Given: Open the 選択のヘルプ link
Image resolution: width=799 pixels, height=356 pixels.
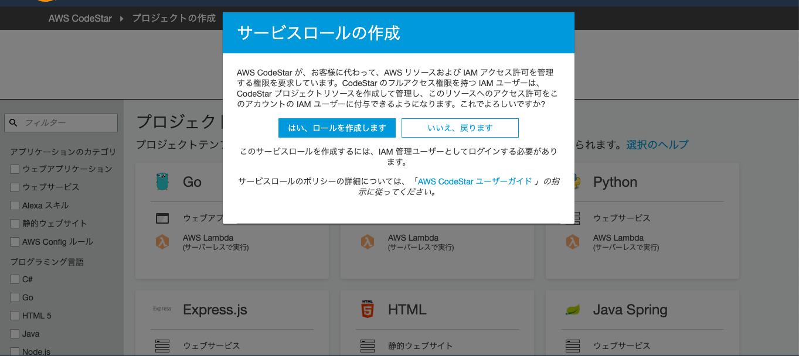Looking at the screenshot, I should 657,144.
